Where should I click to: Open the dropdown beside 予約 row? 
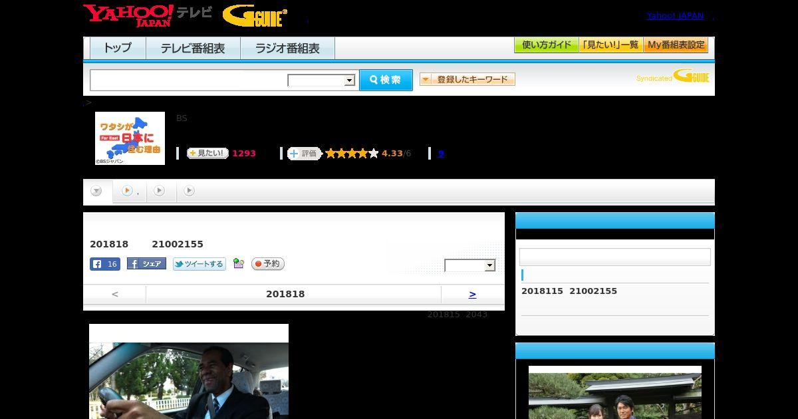470,265
